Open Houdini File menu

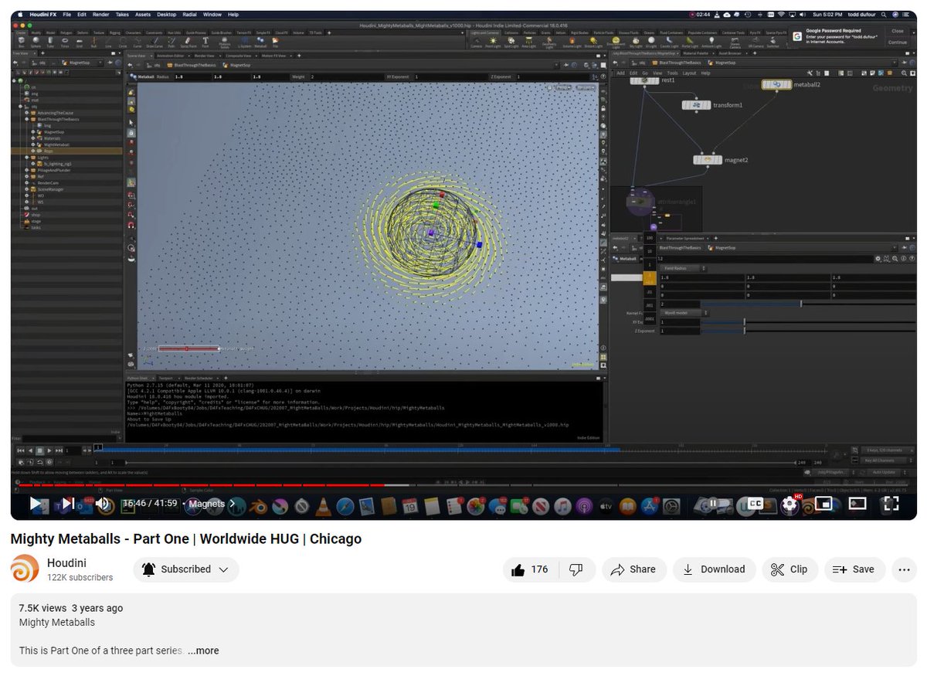(67, 15)
